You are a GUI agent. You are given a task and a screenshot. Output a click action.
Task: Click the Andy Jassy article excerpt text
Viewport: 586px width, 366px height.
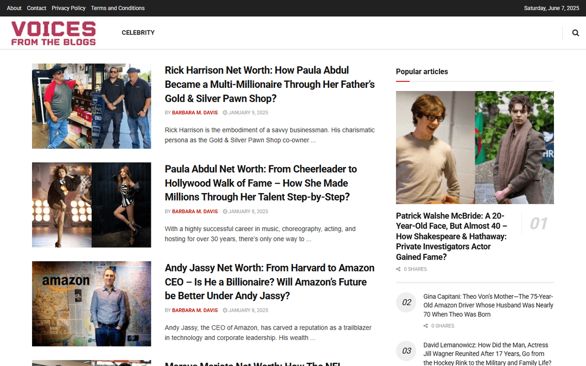point(268,333)
